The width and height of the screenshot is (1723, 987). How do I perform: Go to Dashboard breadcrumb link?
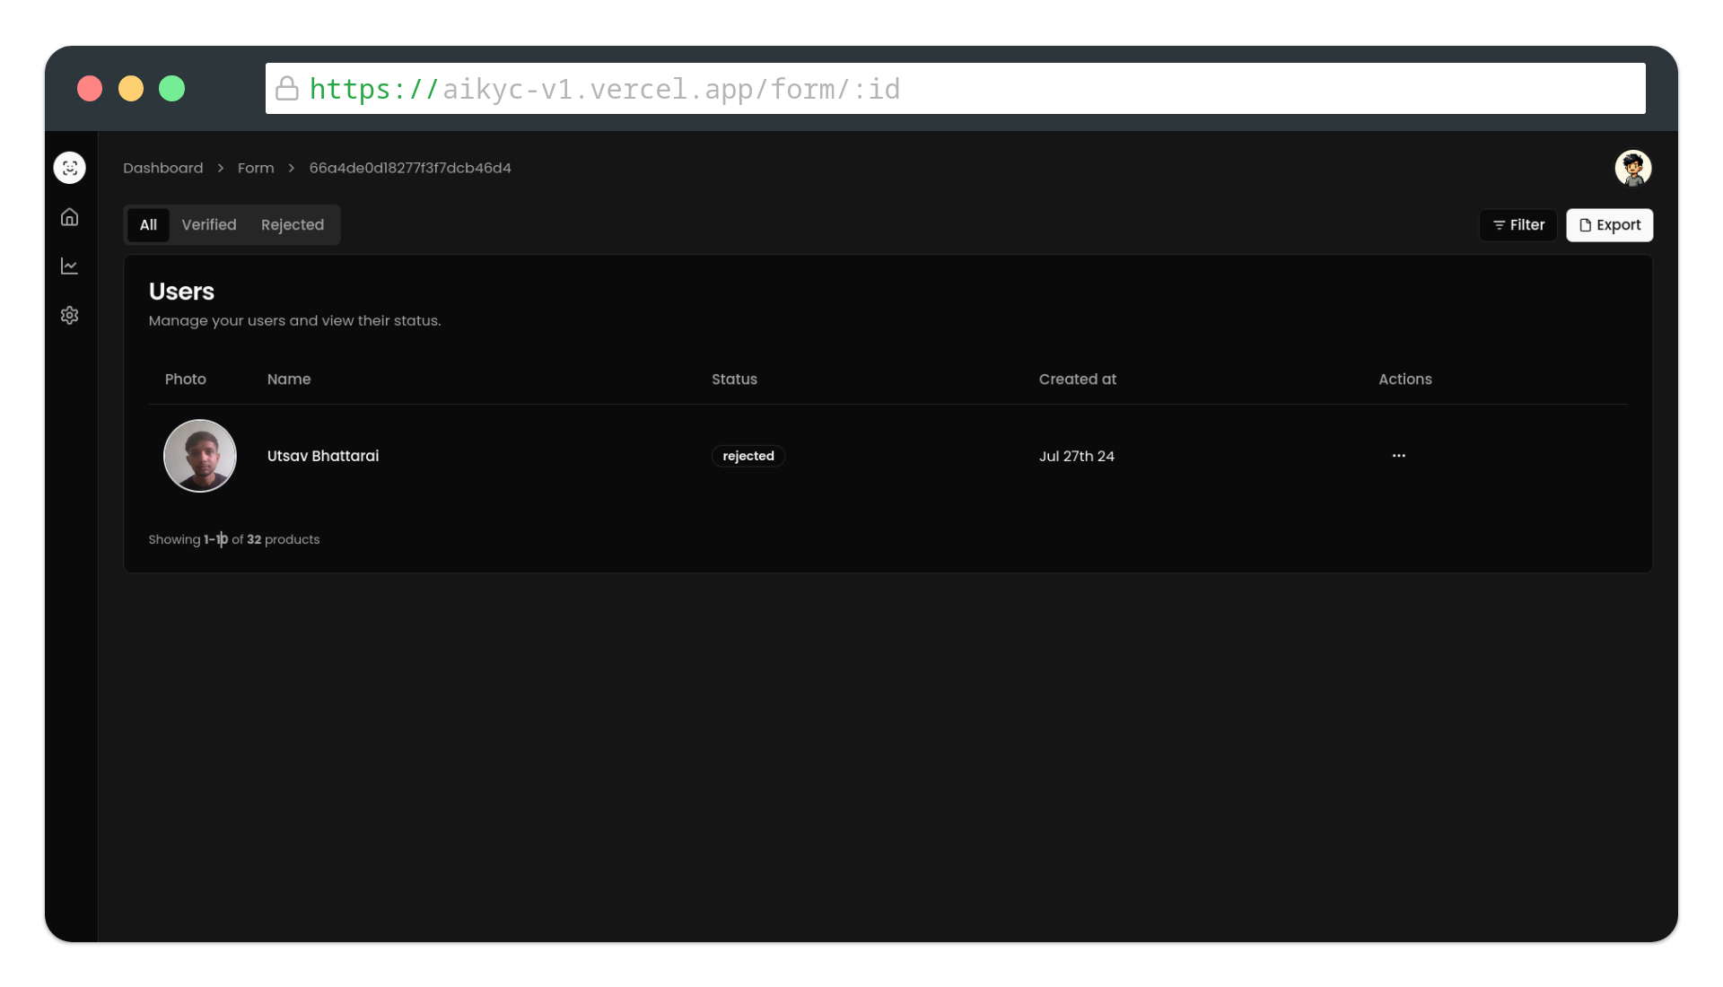pyautogui.click(x=162, y=168)
